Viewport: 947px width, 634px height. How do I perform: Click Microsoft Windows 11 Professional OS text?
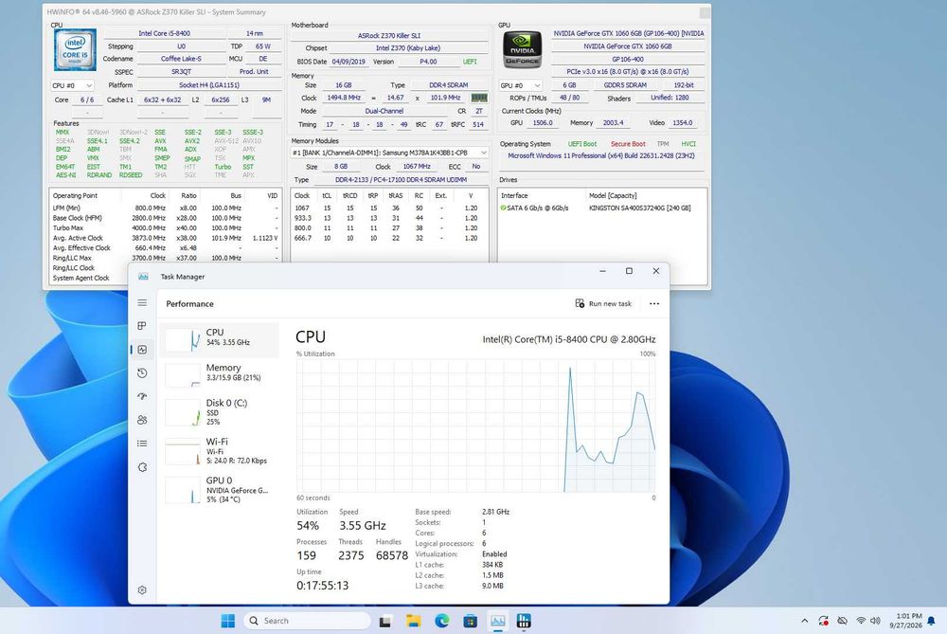601,156
